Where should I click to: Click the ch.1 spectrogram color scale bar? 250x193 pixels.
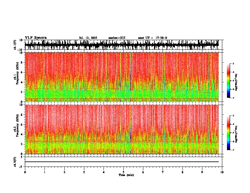[229, 81]
